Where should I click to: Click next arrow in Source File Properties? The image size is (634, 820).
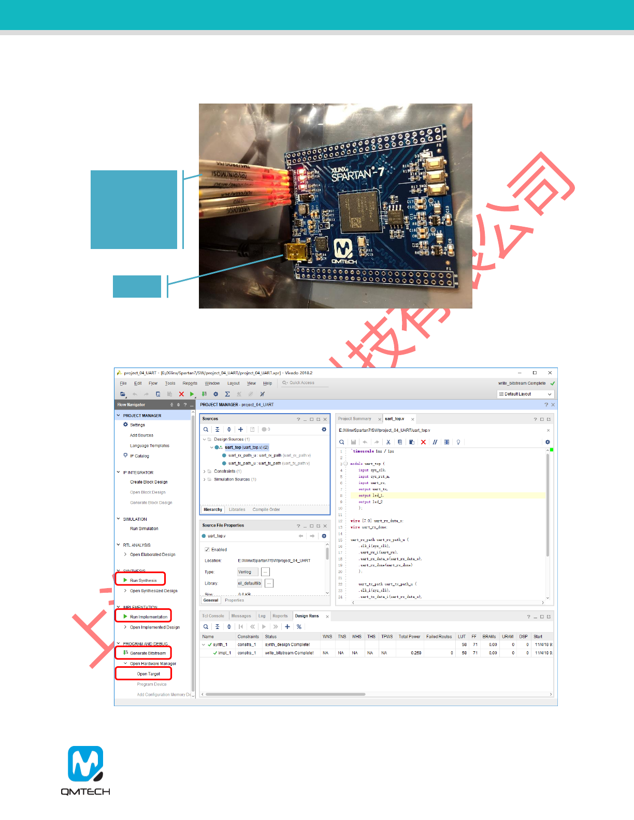coord(312,536)
